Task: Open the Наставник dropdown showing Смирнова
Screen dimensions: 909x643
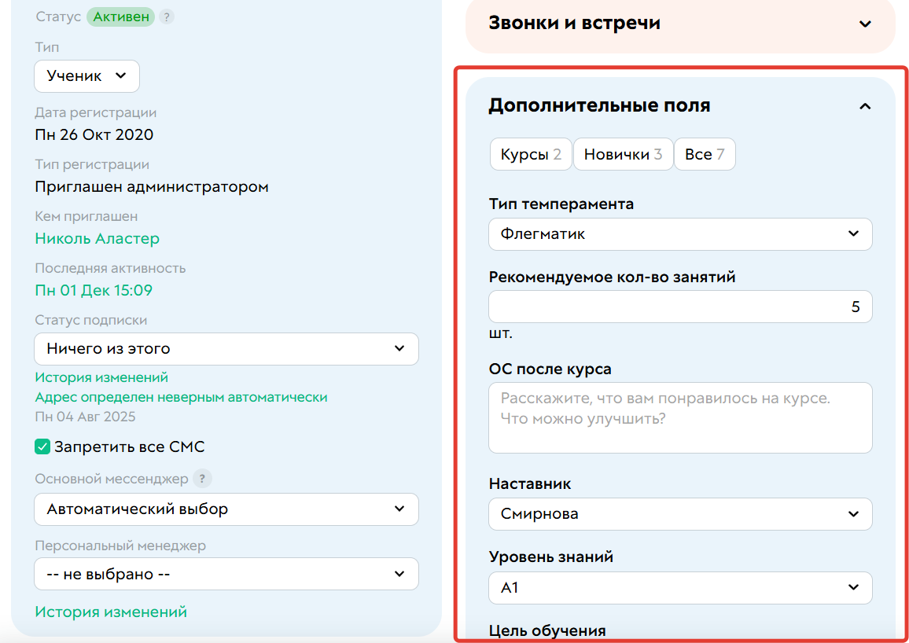Action: click(679, 514)
